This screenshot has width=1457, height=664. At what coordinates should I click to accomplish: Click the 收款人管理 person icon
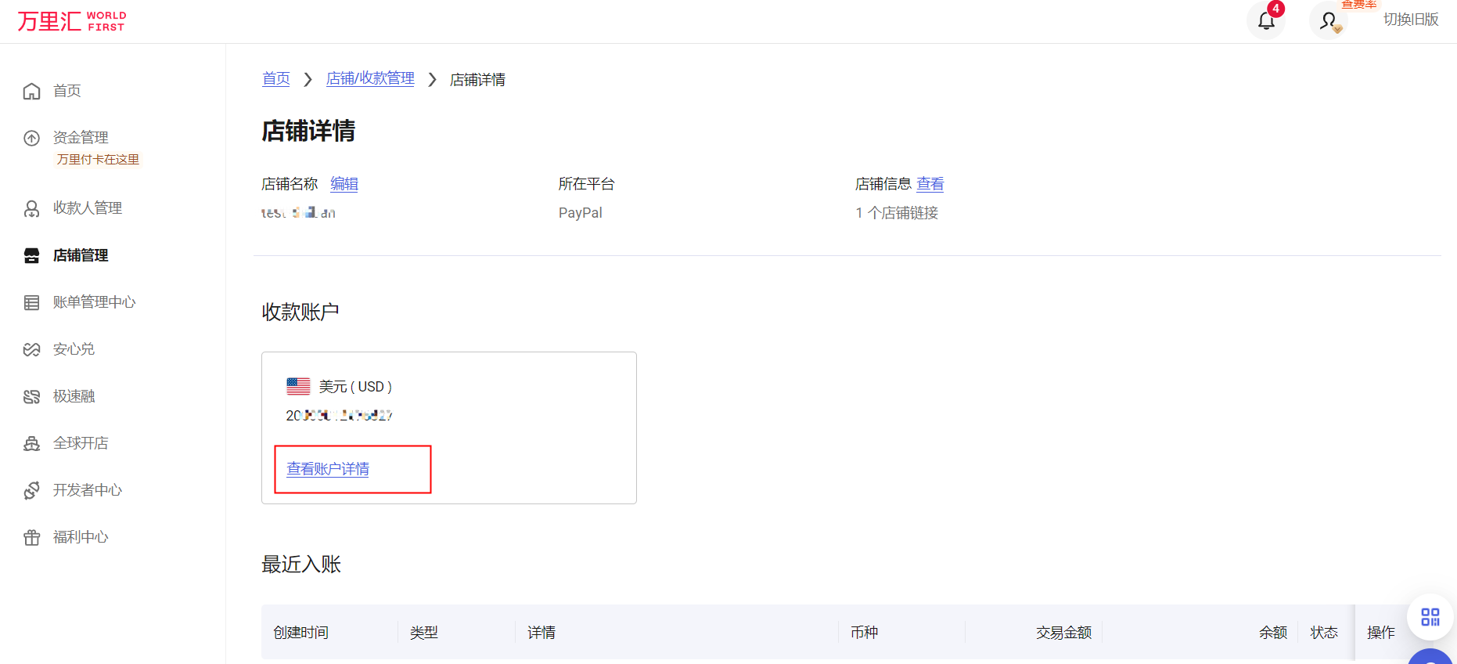pos(31,208)
